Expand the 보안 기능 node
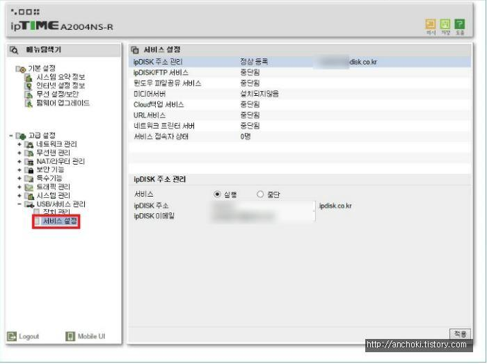487x364 pixels. click(19, 170)
